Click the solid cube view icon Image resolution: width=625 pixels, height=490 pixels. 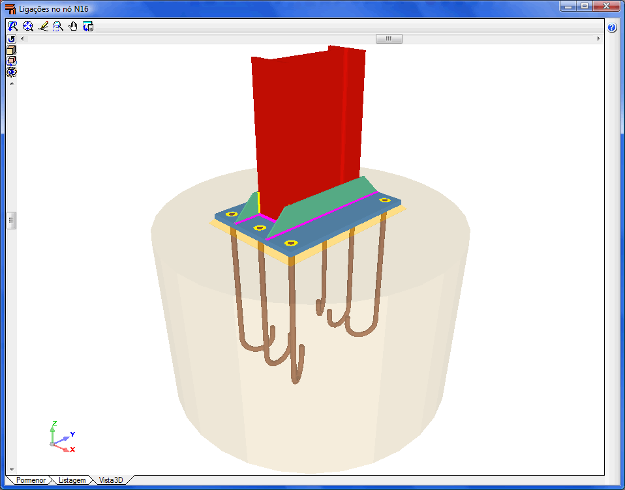(x=12, y=50)
